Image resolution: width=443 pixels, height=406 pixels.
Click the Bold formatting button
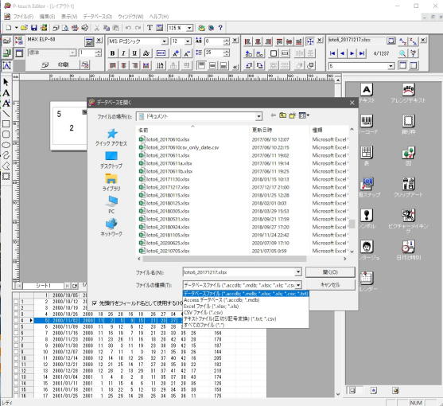[x=112, y=53]
